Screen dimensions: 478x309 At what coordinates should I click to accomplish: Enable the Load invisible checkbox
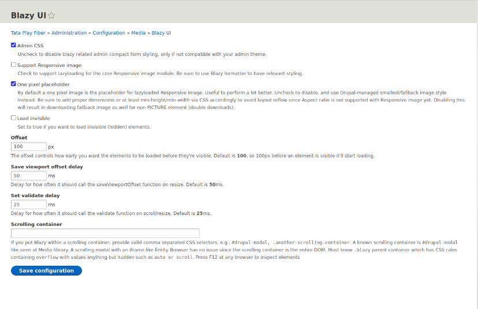coord(13,118)
